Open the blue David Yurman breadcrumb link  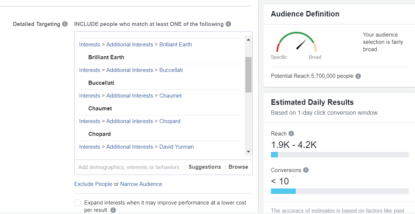click(177, 147)
